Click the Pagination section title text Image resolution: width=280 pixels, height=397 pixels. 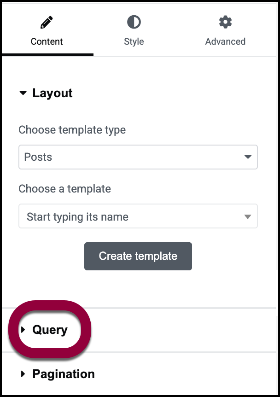pyautogui.click(x=64, y=374)
